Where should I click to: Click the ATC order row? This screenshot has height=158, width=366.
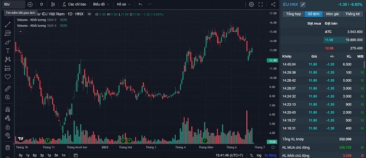click(x=323, y=32)
